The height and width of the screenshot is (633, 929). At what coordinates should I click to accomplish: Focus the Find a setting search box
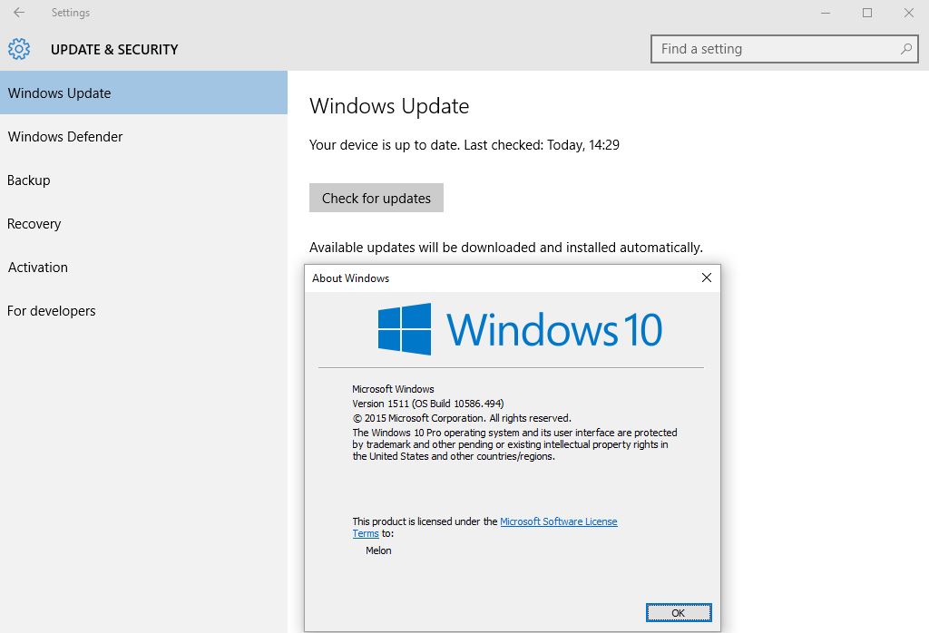[x=785, y=49]
